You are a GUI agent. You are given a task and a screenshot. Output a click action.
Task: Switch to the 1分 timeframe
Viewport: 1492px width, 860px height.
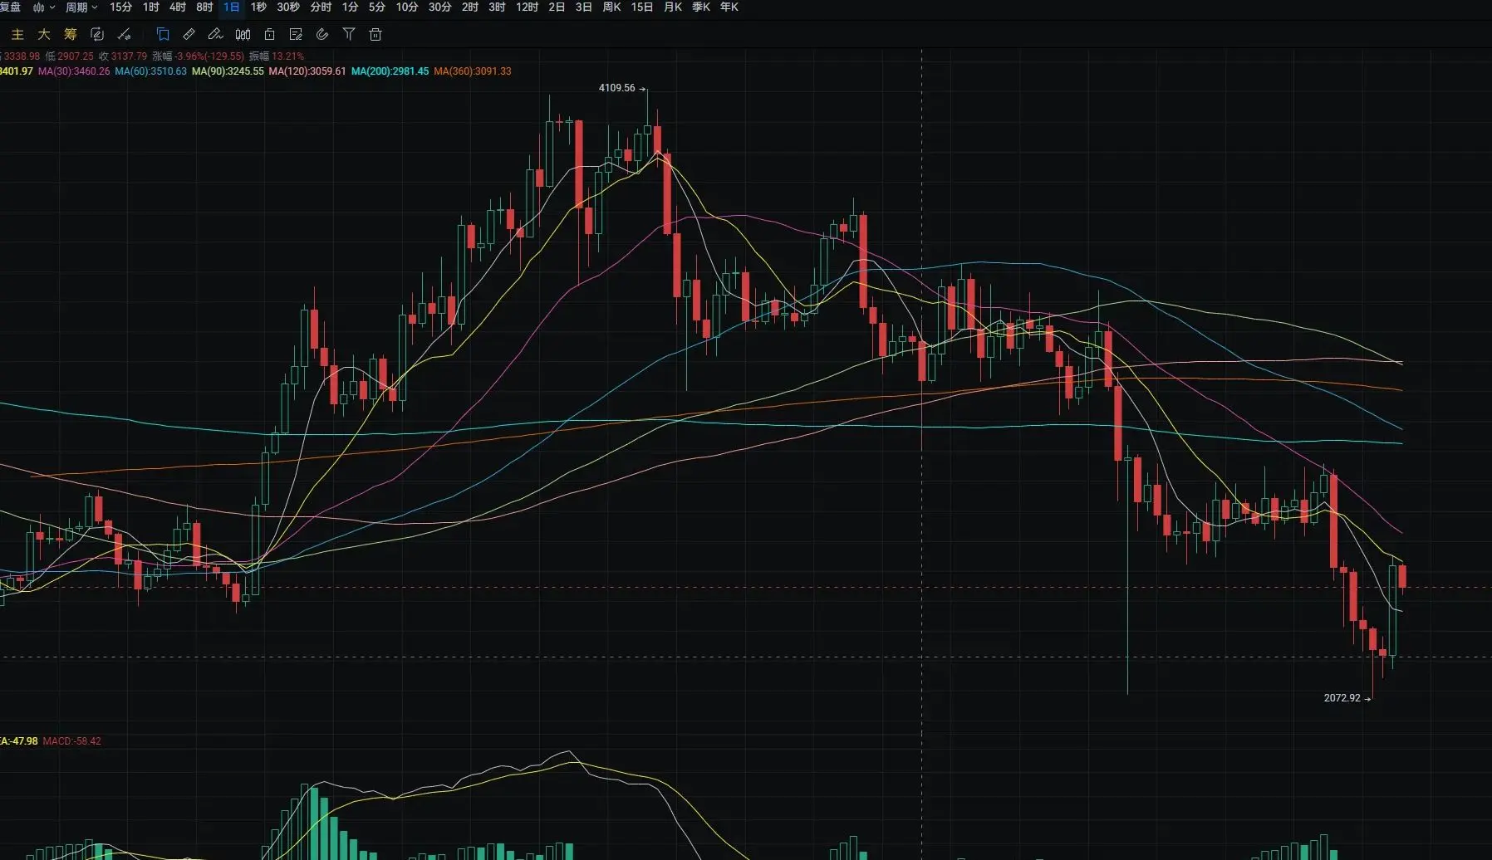point(351,7)
